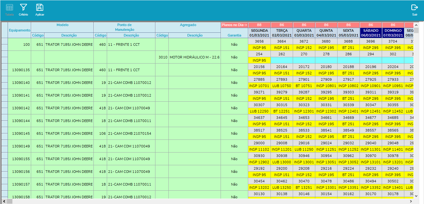424x204 pixels.
Task: Click equipment cell 13090140
Action: click(19, 83)
